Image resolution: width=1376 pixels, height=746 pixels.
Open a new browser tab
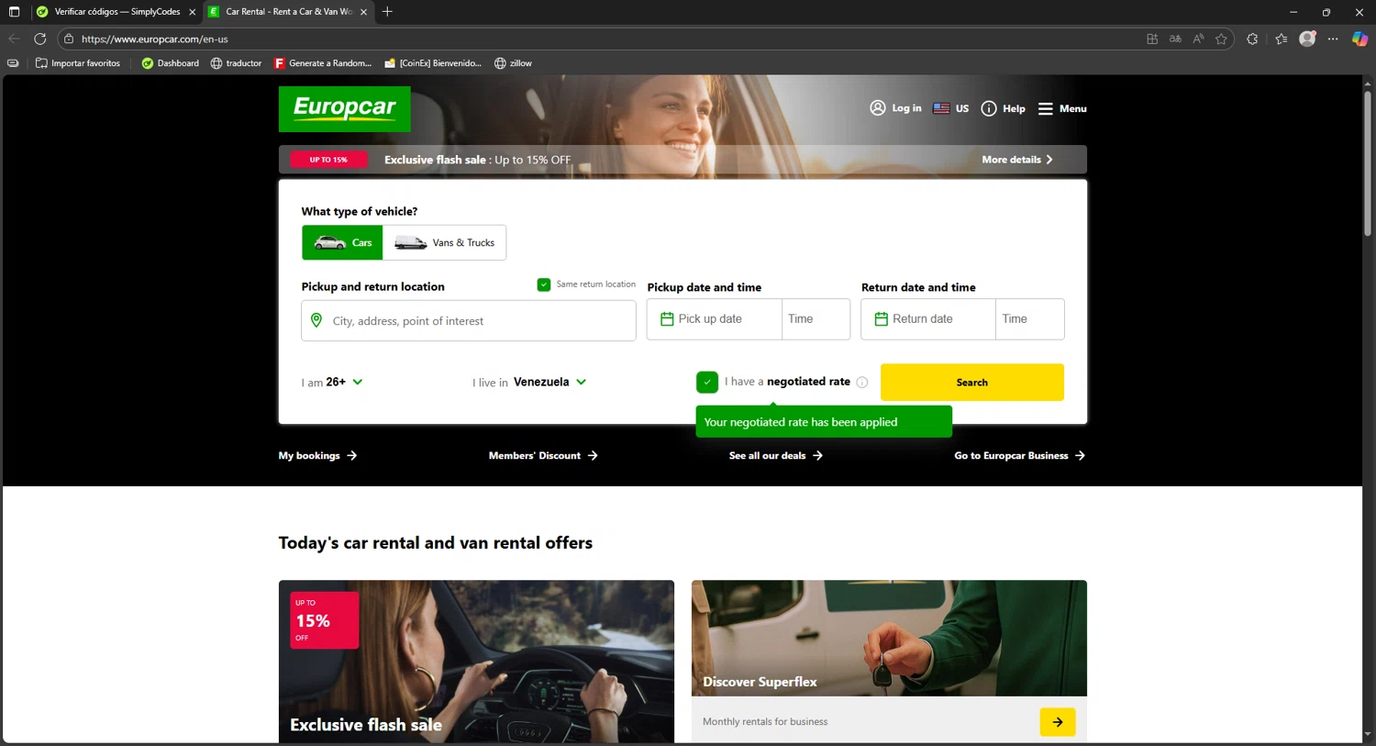pyautogui.click(x=388, y=12)
